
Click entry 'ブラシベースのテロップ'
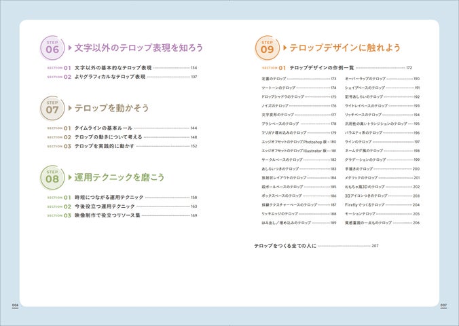pyautogui.click(x=280, y=124)
